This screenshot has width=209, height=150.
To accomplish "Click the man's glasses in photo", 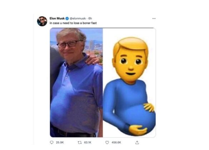I will coord(69,44).
